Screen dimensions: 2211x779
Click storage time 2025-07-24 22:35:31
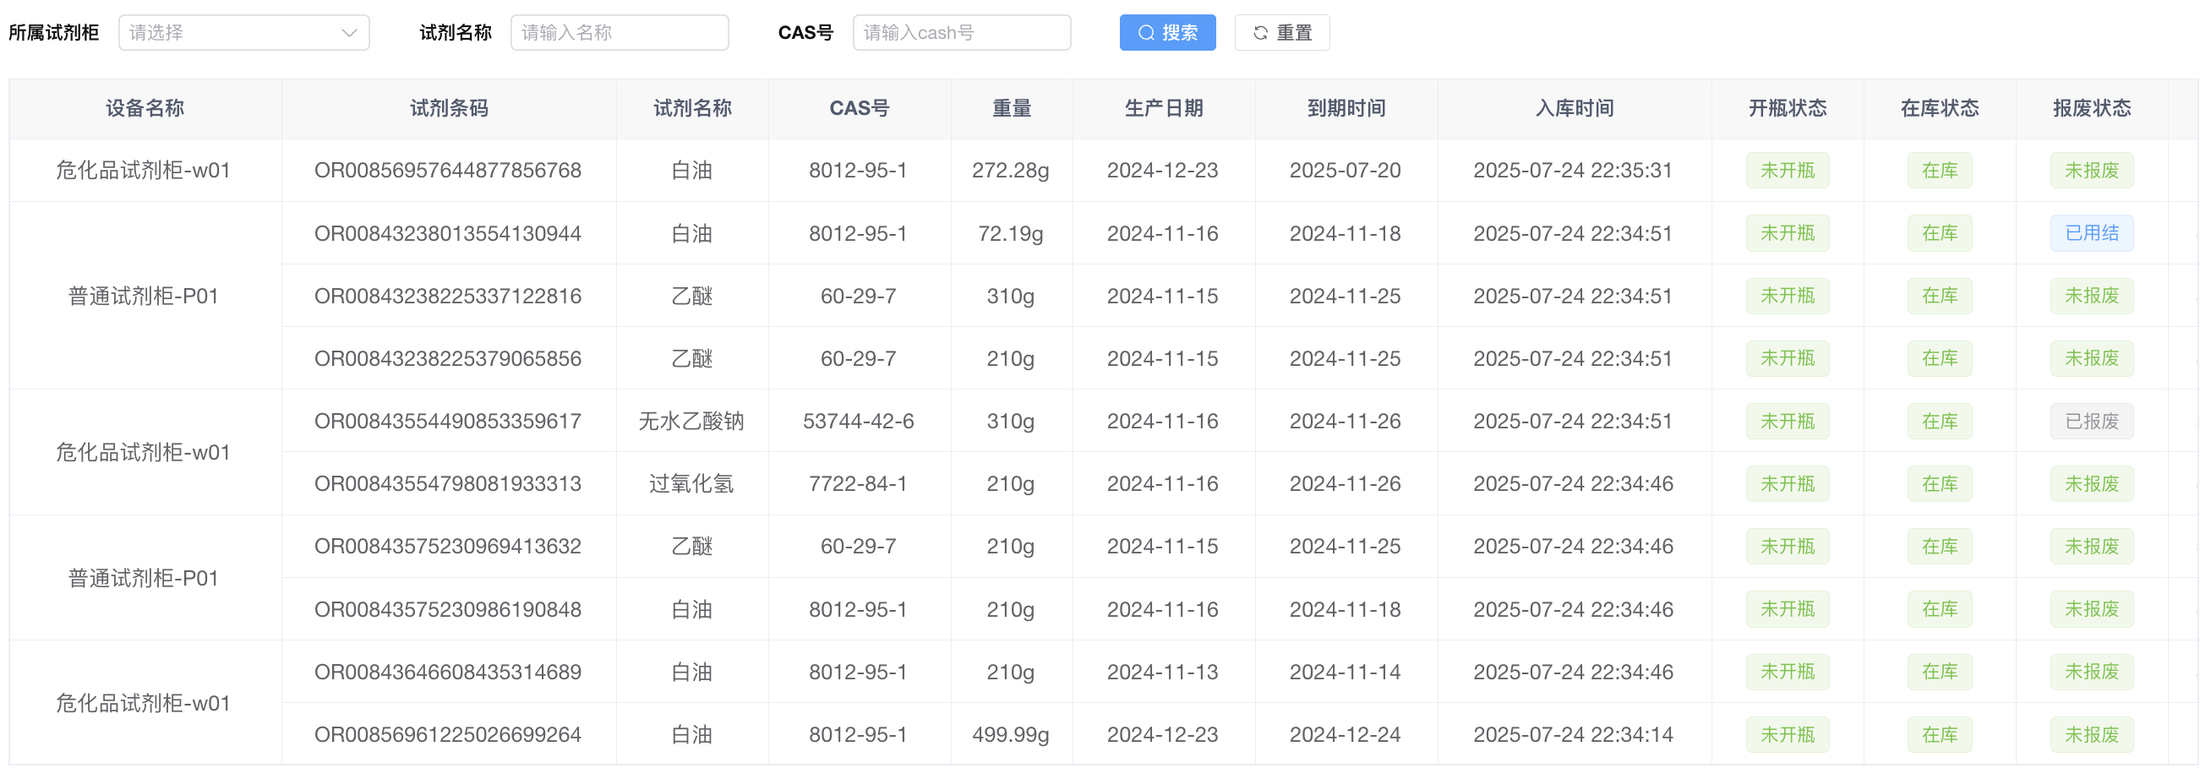click(1573, 171)
